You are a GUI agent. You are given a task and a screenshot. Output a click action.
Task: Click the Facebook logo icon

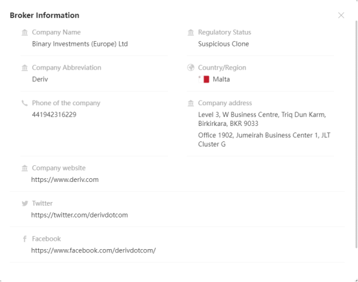25,239
